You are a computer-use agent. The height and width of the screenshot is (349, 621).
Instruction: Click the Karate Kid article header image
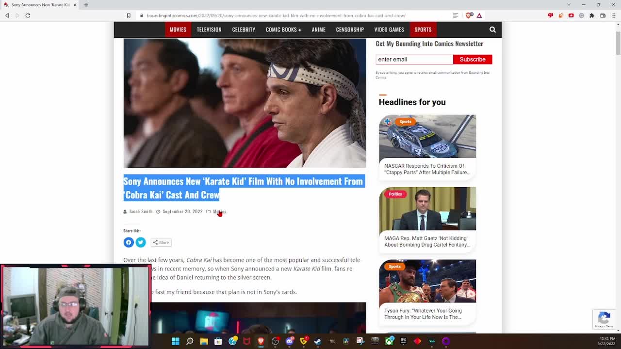click(x=245, y=103)
